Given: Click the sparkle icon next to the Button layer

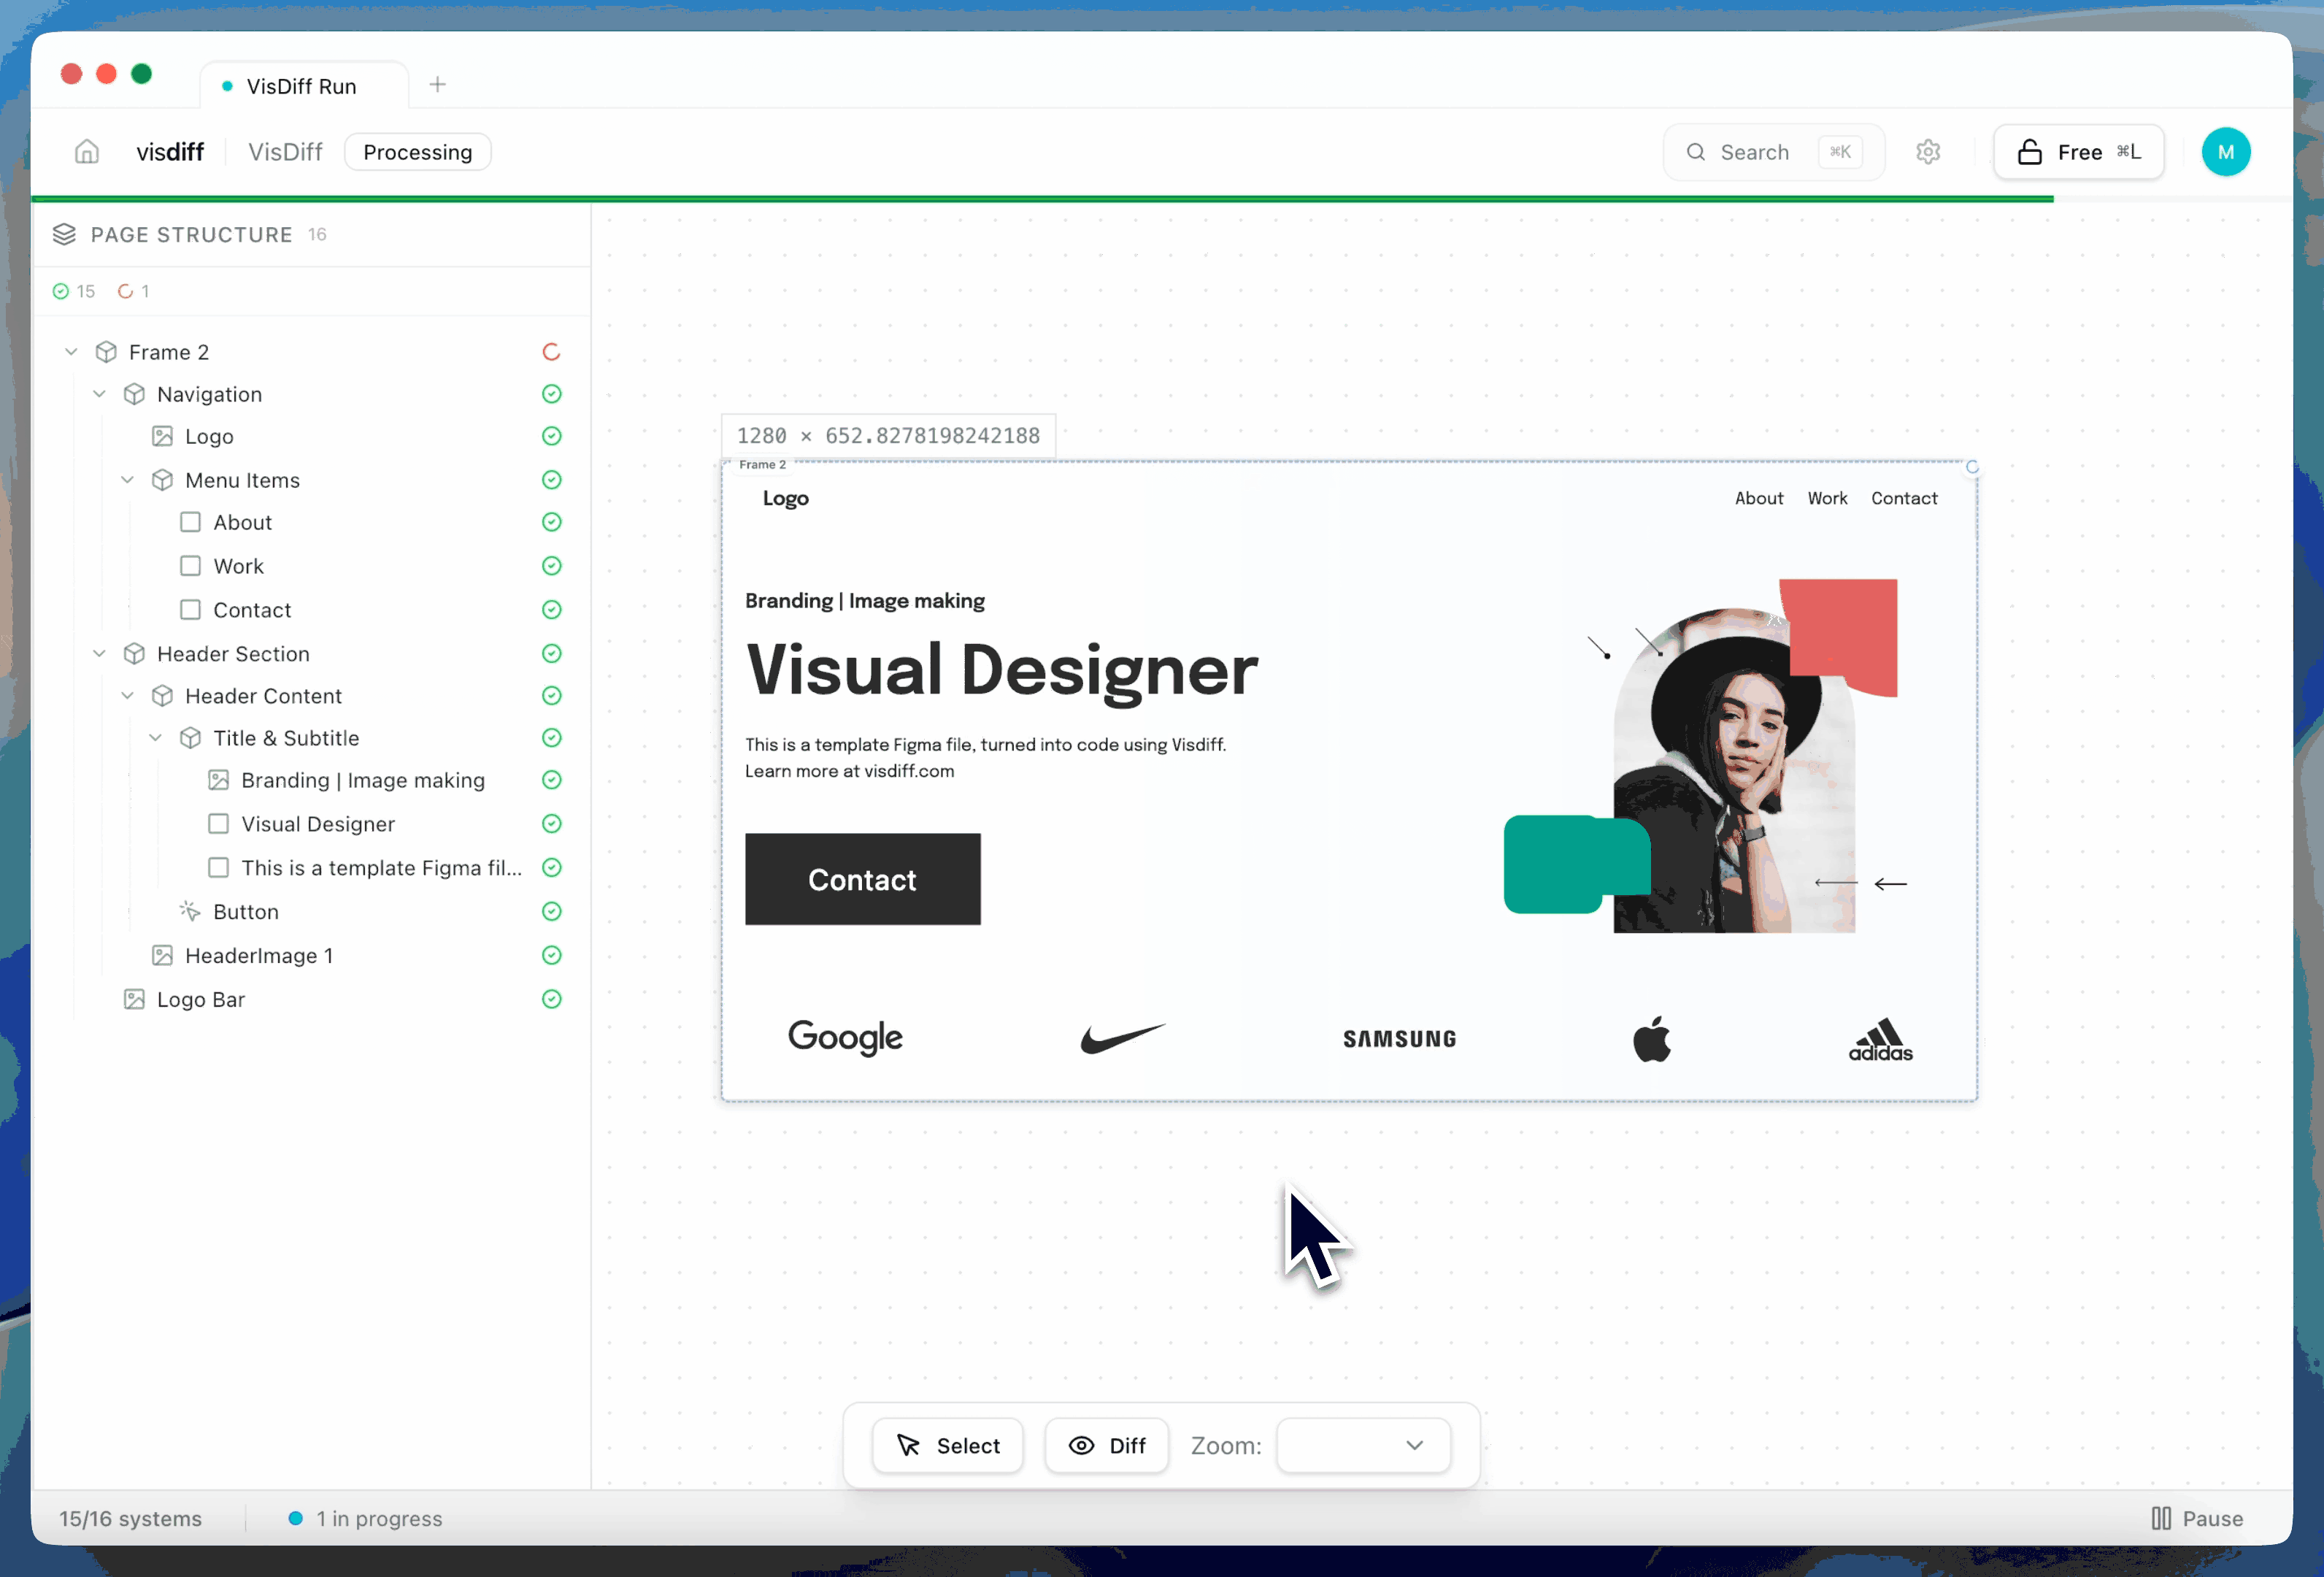Looking at the screenshot, I should point(189,911).
